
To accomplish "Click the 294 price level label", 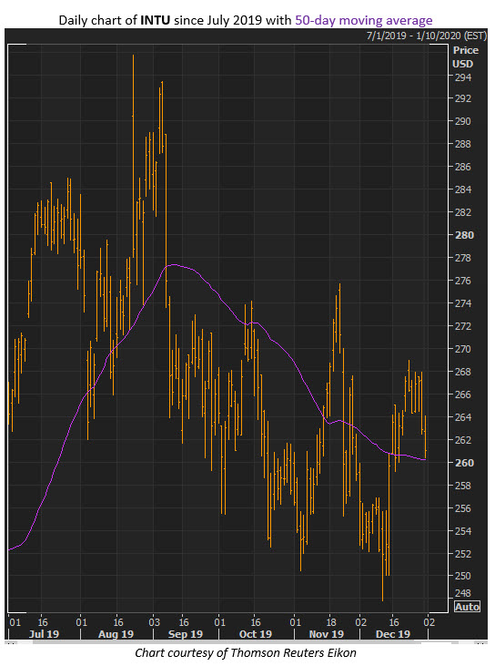I will point(463,77).
